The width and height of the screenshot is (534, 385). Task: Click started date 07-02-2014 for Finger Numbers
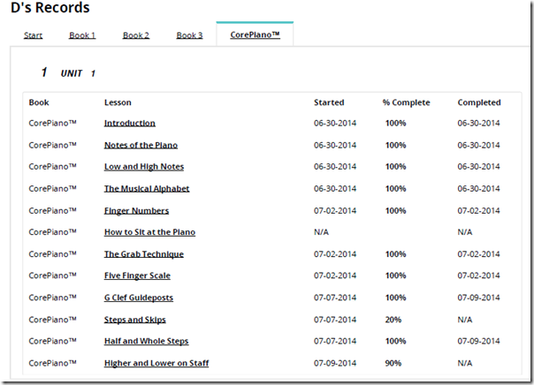coord(335,211)
